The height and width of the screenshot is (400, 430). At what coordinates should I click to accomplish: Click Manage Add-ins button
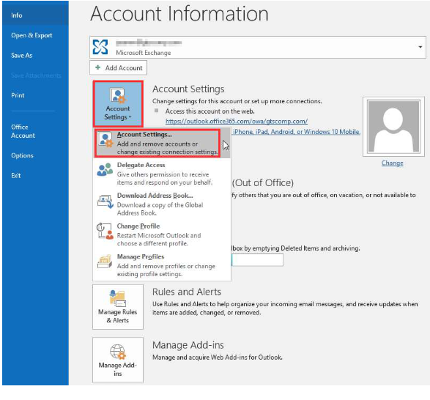click(118, 360)
